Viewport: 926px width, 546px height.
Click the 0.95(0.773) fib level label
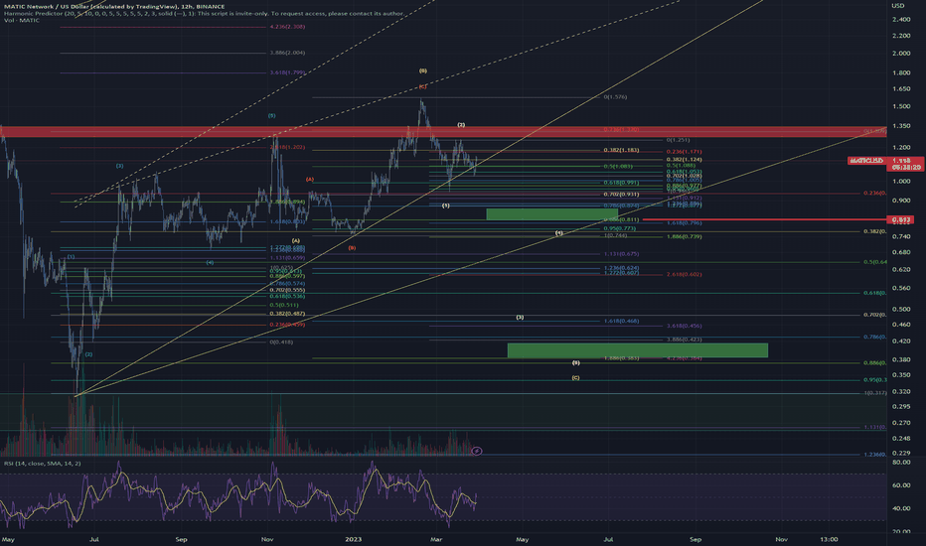[x=620, y=228]
